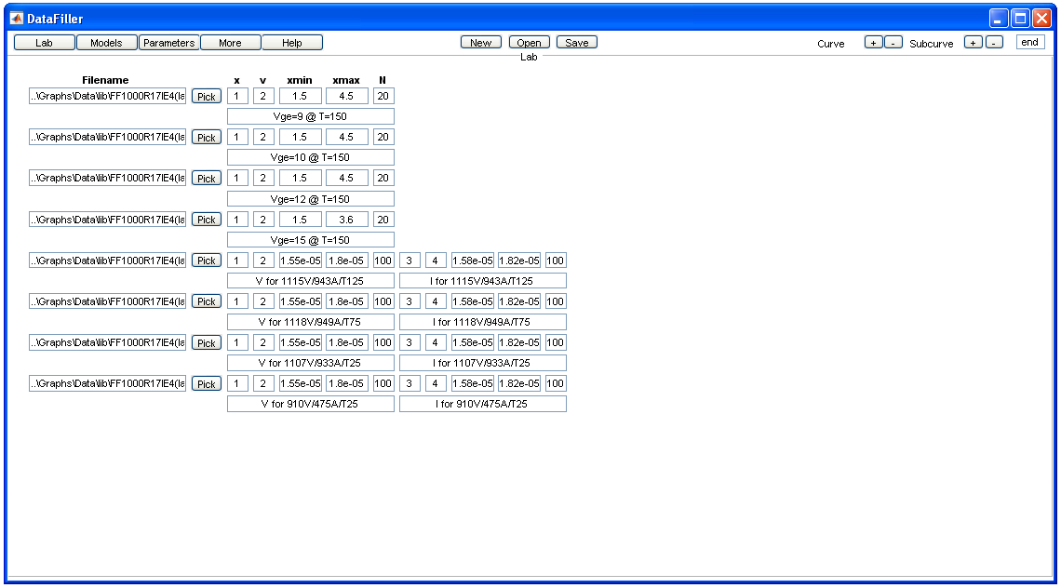Pick file for the 910V/475A/T25 row

(207, 384)
